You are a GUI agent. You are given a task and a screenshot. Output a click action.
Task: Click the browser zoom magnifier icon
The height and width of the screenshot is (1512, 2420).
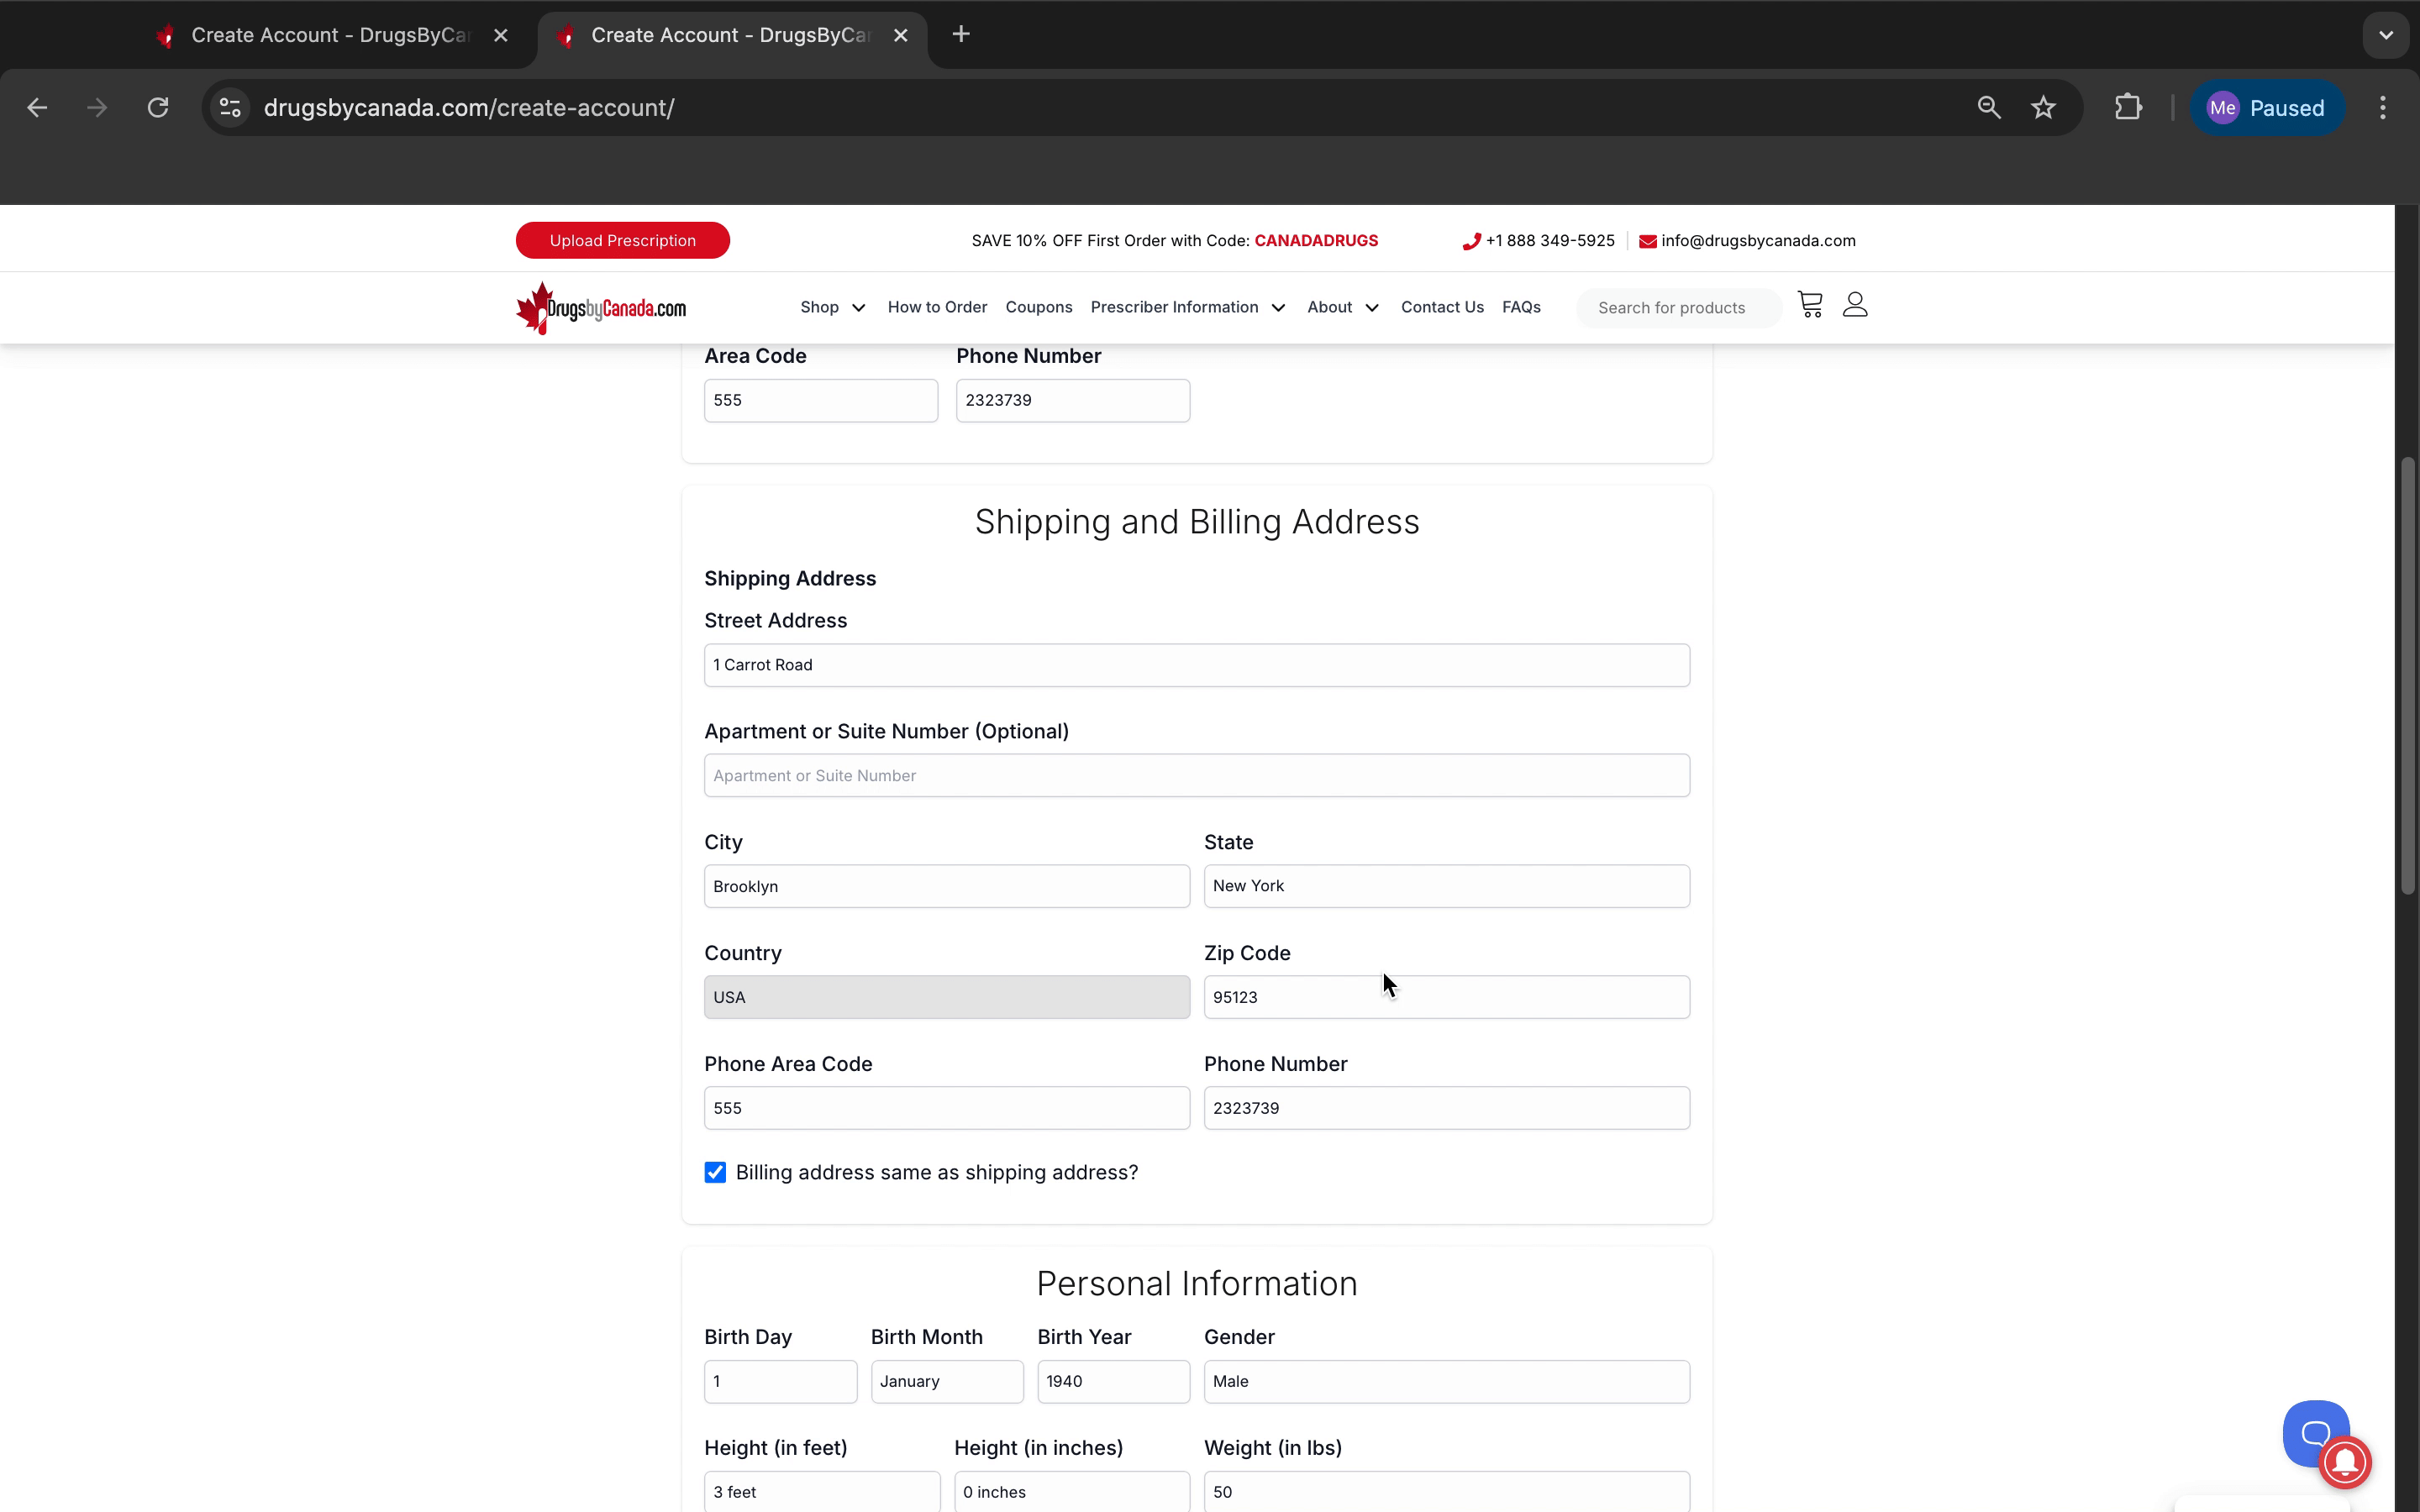coord(1988,108)
